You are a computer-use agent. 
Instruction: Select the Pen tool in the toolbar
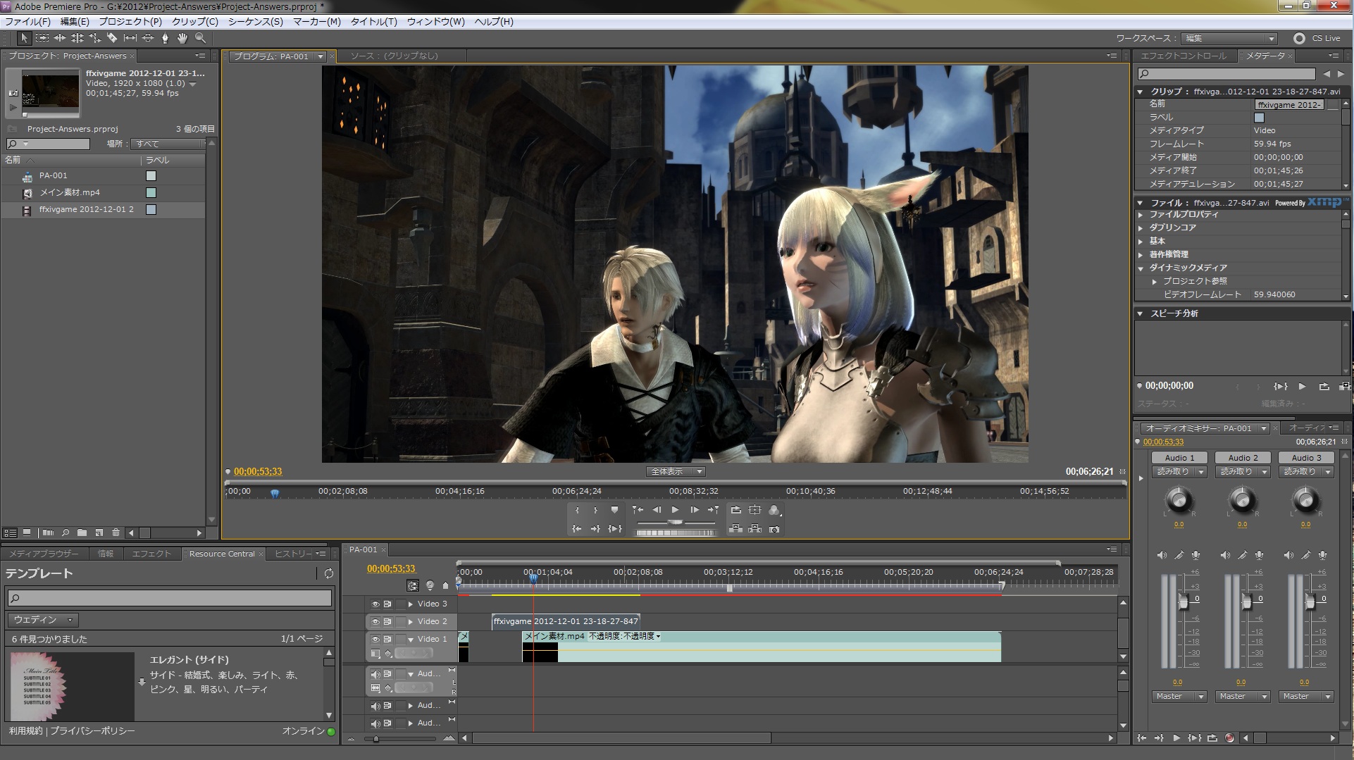(x=165, y=38)
